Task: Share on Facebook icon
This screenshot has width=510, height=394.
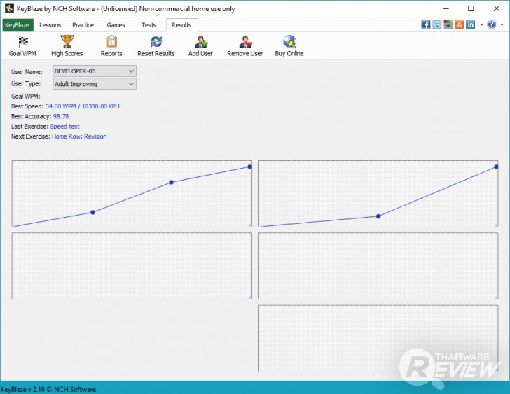Action: pos(425,24)
